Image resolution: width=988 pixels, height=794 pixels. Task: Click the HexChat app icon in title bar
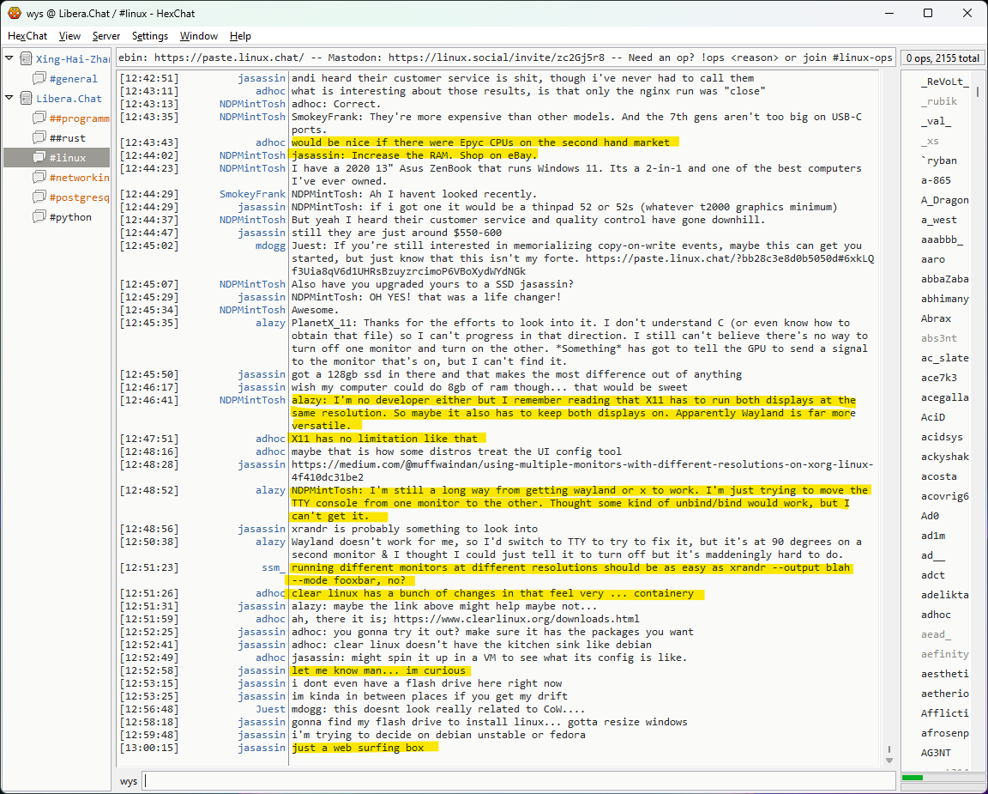pos(14,13)
